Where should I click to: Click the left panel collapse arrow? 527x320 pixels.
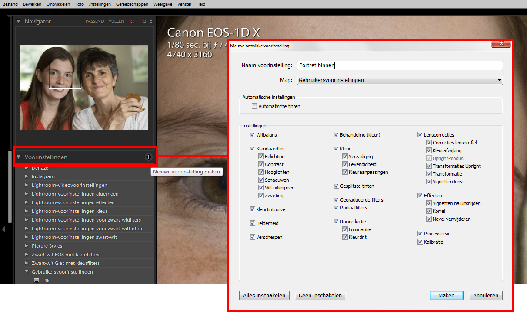coord(3,229)
